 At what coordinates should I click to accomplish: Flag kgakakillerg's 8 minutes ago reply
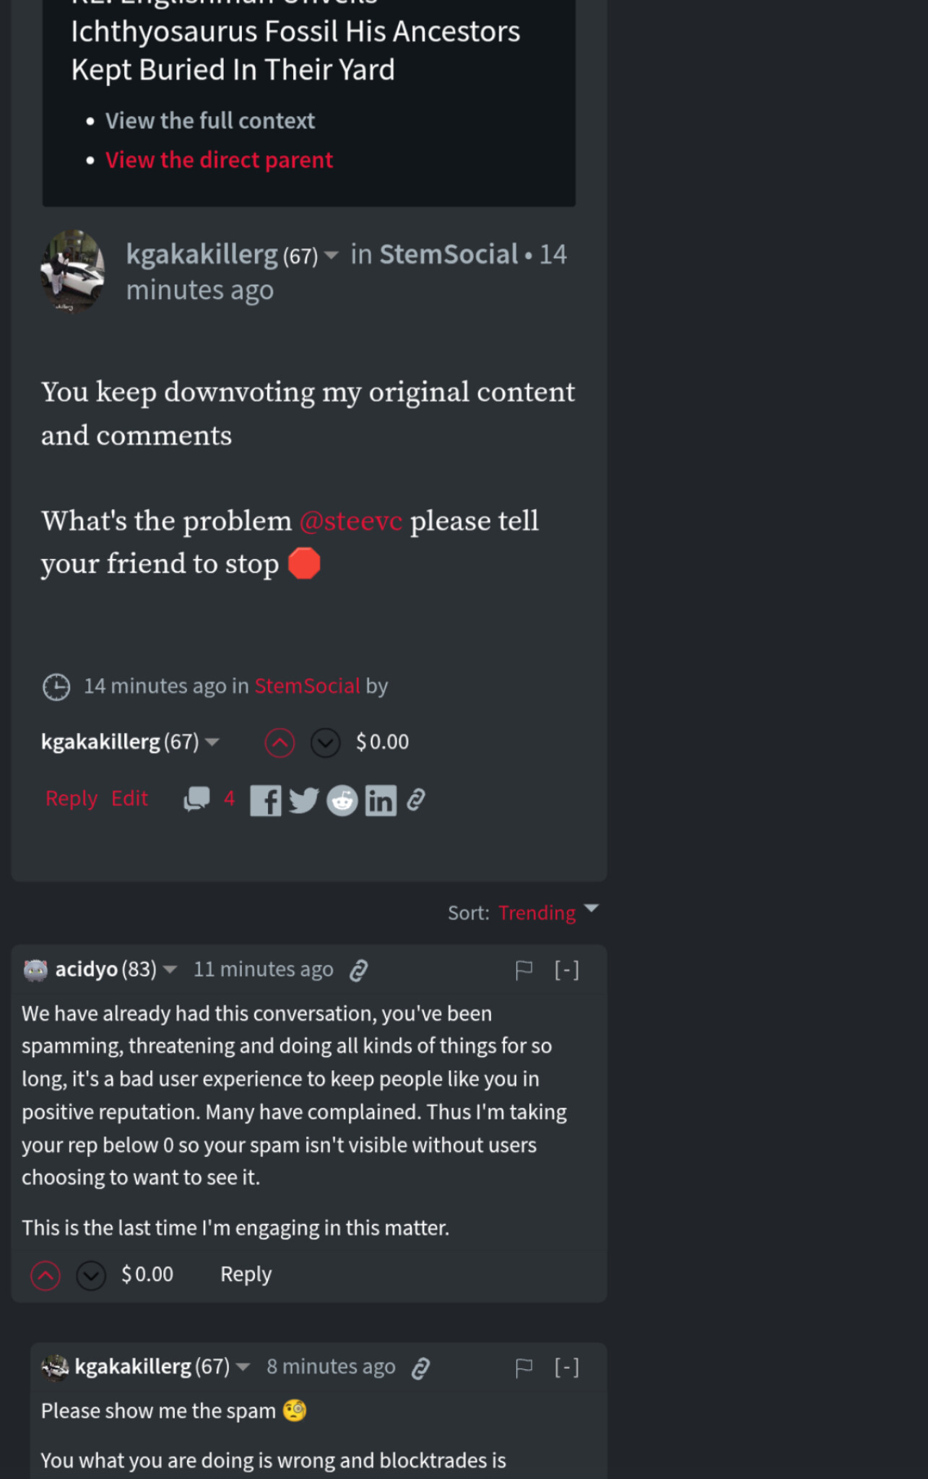pyautogui.click(x=524, y=1367)
